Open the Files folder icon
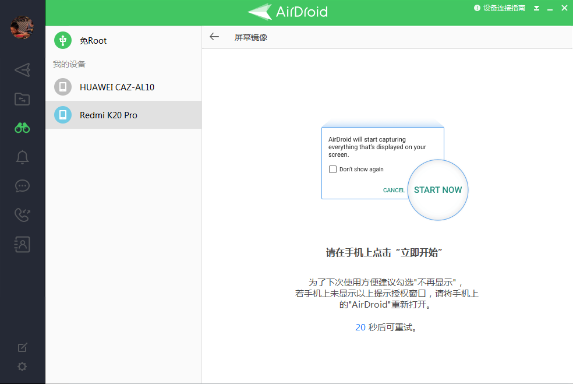Screen dimensions: 573x384 click(22, 99)
